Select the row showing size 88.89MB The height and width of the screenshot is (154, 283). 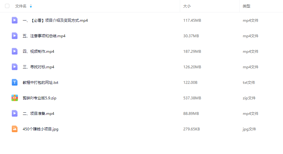191,114
